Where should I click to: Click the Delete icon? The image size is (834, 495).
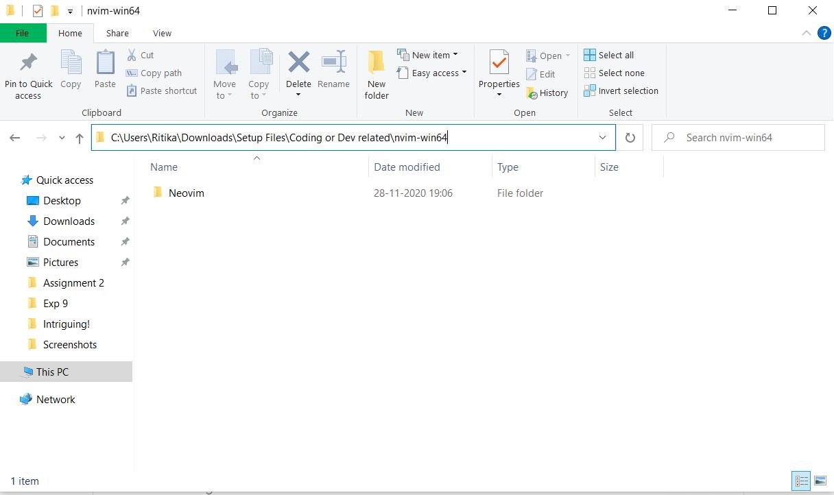pos(298,63)
